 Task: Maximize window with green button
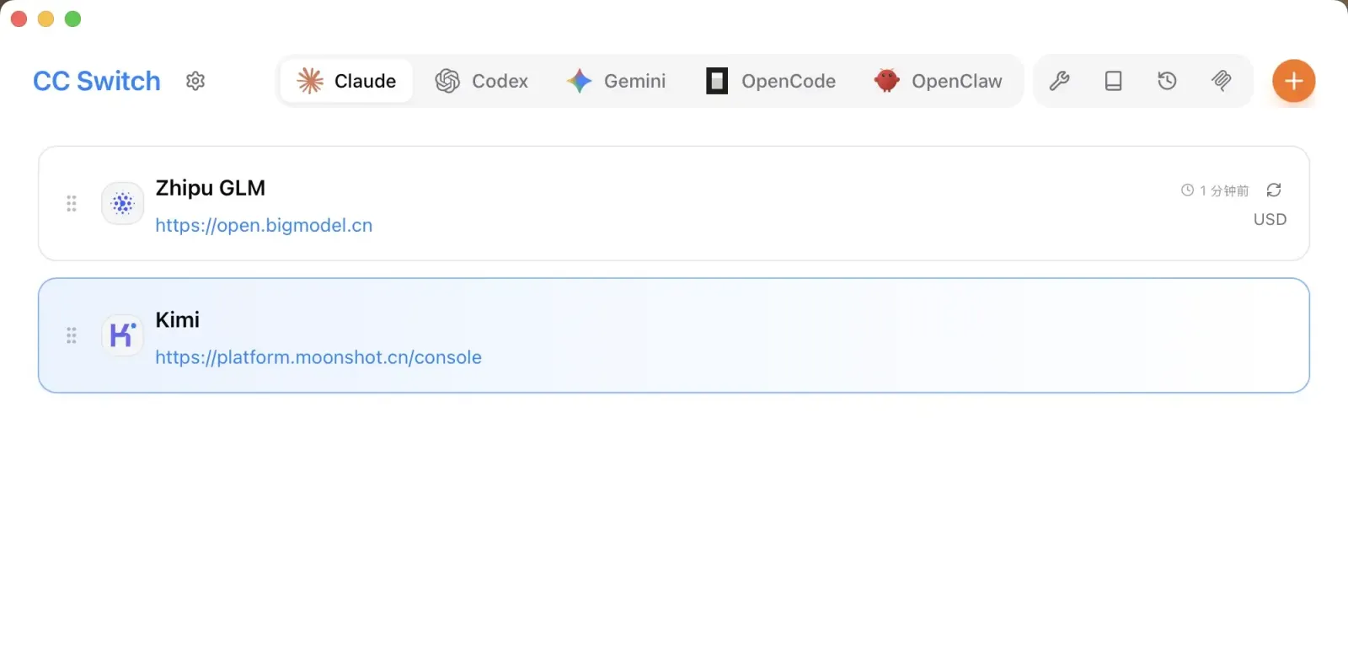point(73,19)
